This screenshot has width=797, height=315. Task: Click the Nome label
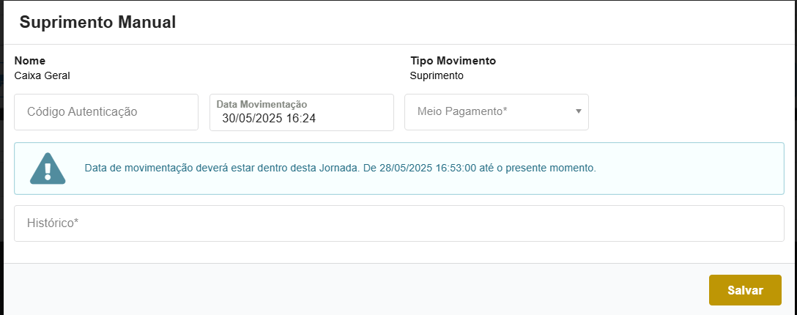[30, 61]
